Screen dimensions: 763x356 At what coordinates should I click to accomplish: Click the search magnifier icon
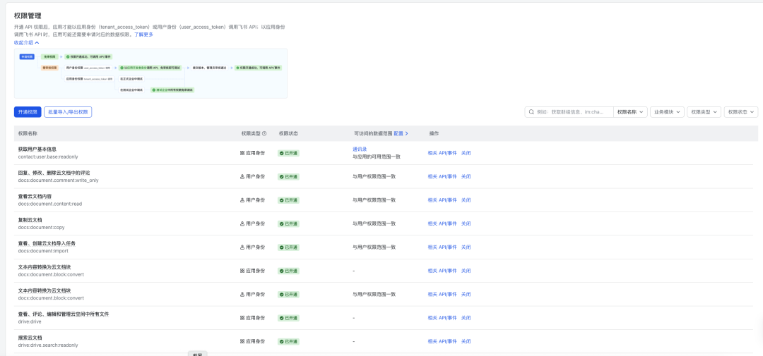tap(531, 112)
